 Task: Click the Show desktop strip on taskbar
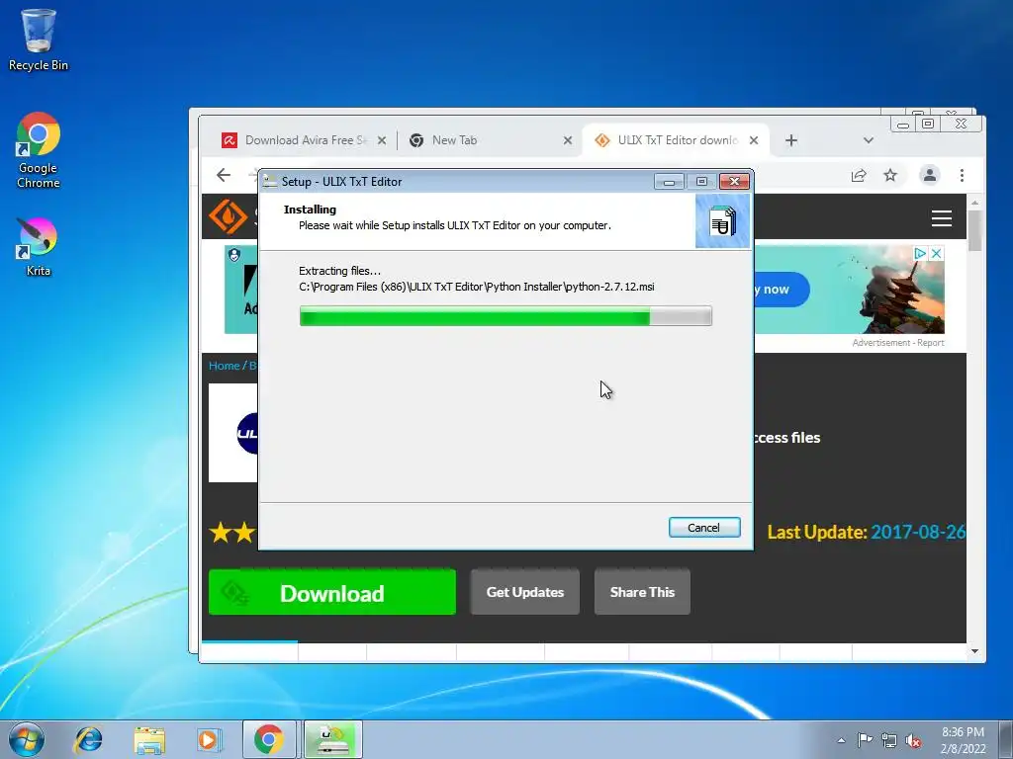pos(1006,739)
